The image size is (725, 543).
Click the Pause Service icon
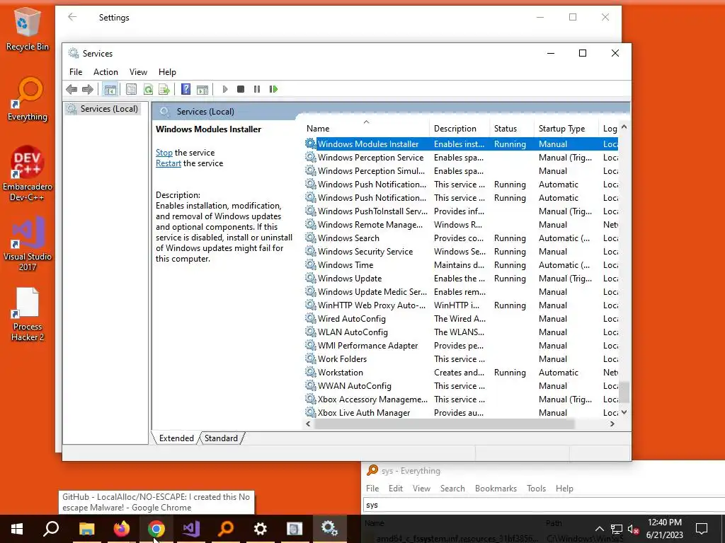[257, 89]
